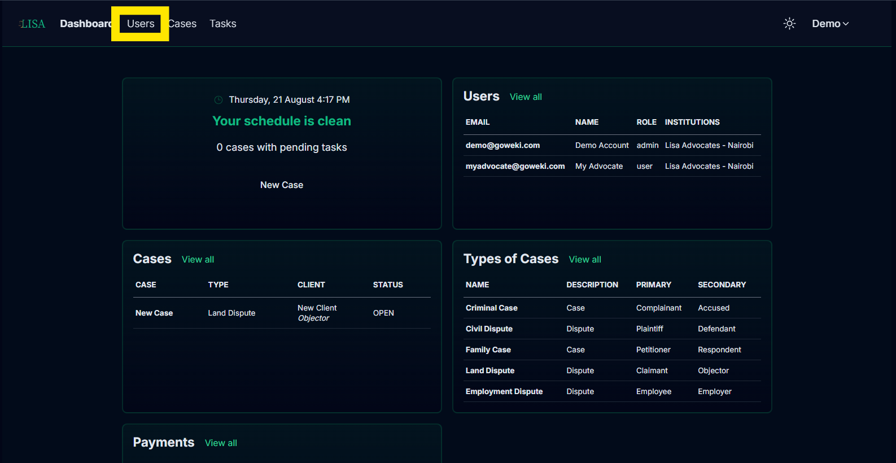Open the Land Dispute case type row
896x463 pixels.
point(612,371)
